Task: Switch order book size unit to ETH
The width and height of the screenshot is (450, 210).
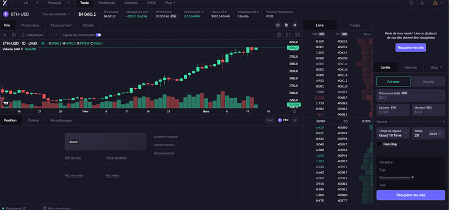Action: (322, 34)
